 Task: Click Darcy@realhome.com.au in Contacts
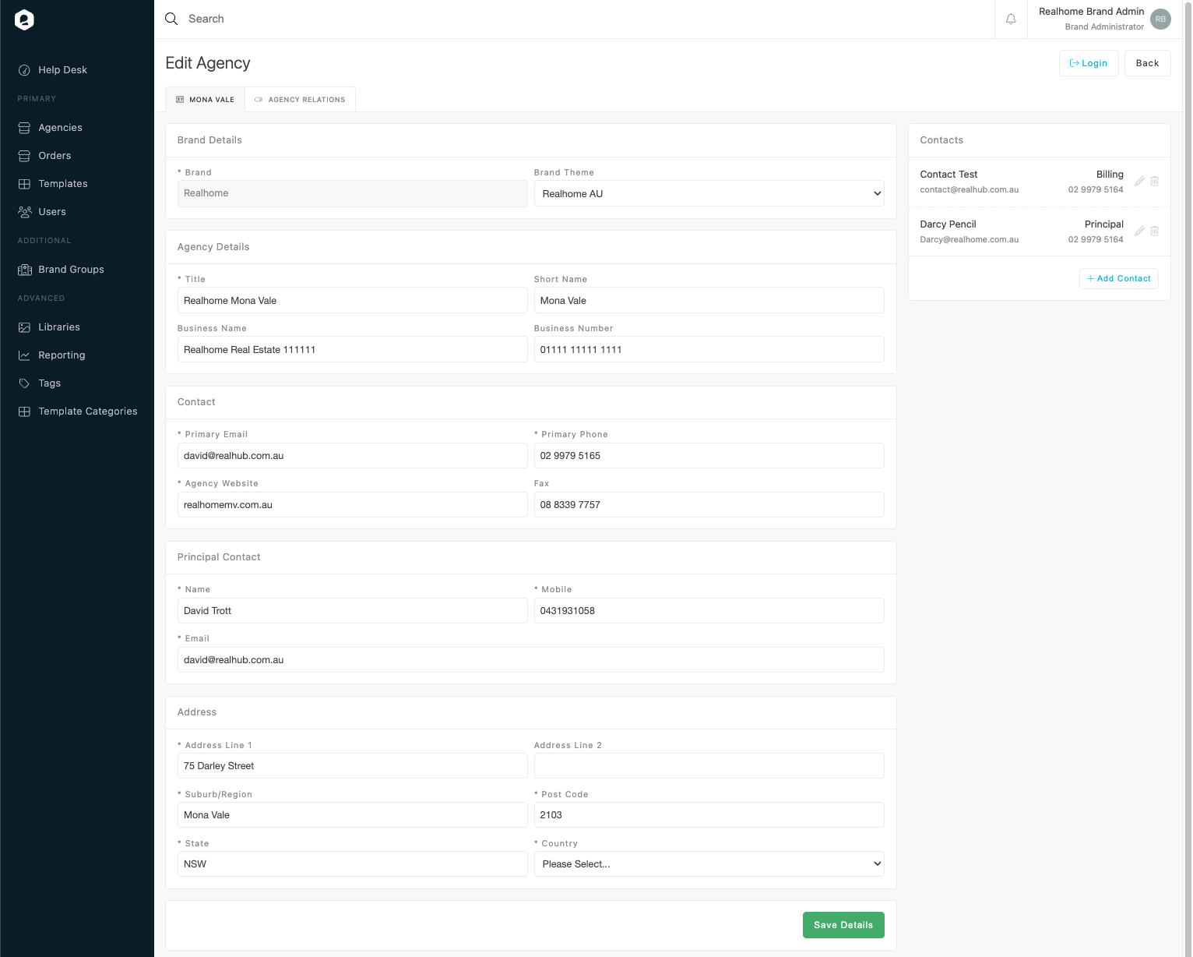click(x=969, y=240)
